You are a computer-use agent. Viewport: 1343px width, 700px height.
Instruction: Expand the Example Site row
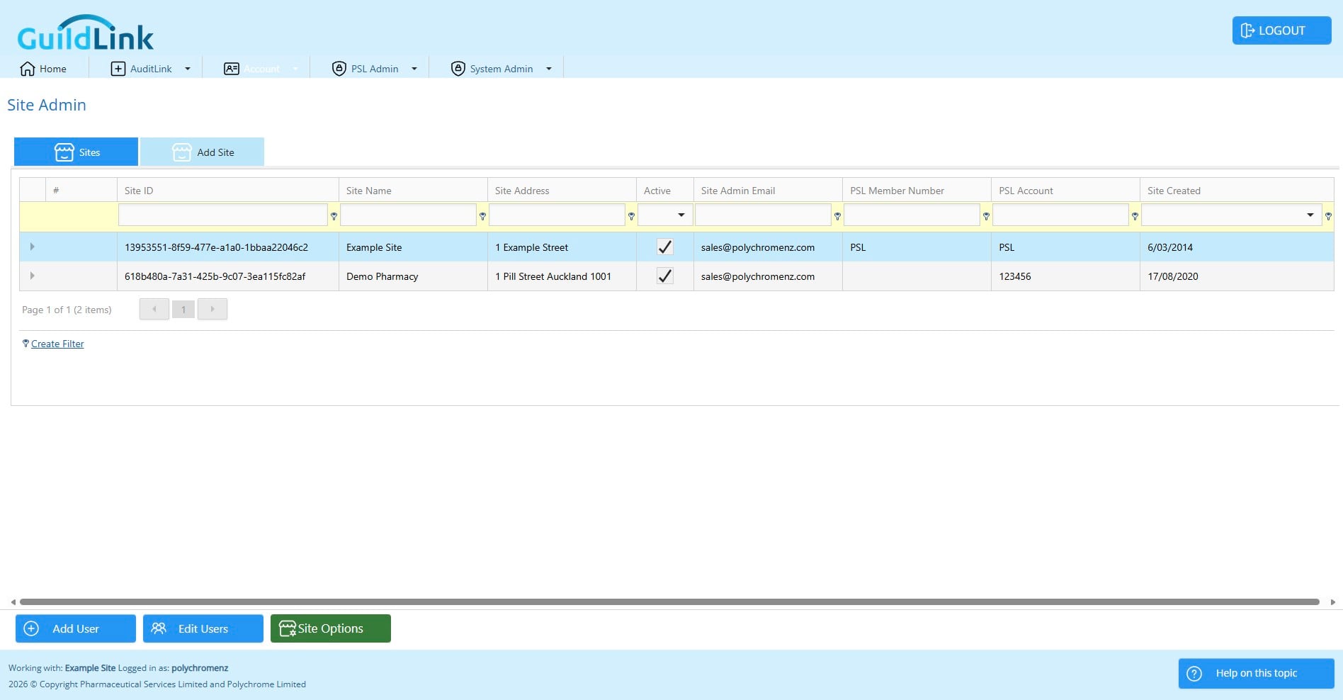click(x=32, y=247)
